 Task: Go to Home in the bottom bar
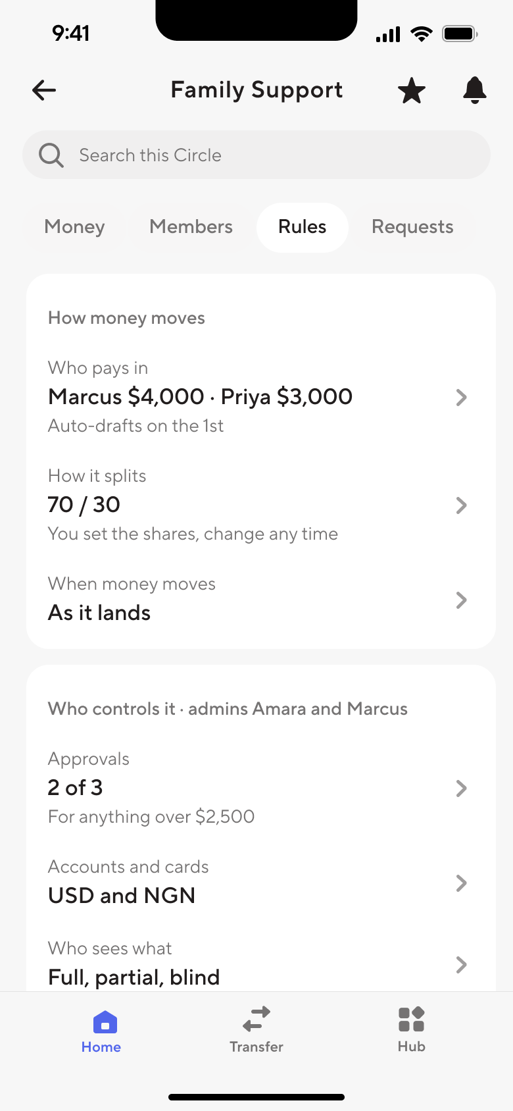101,1031
